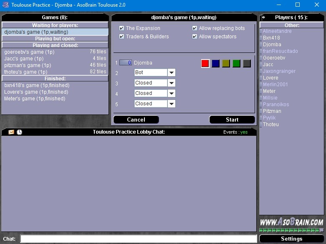Select player Millsie in Players list
Screen dimensions: 326x244
tap(270, 97)
